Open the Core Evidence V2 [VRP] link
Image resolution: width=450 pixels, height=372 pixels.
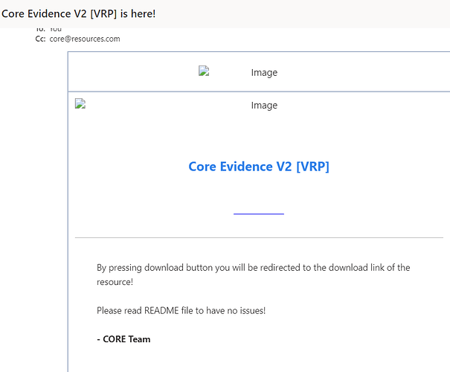tap(259, 167)
